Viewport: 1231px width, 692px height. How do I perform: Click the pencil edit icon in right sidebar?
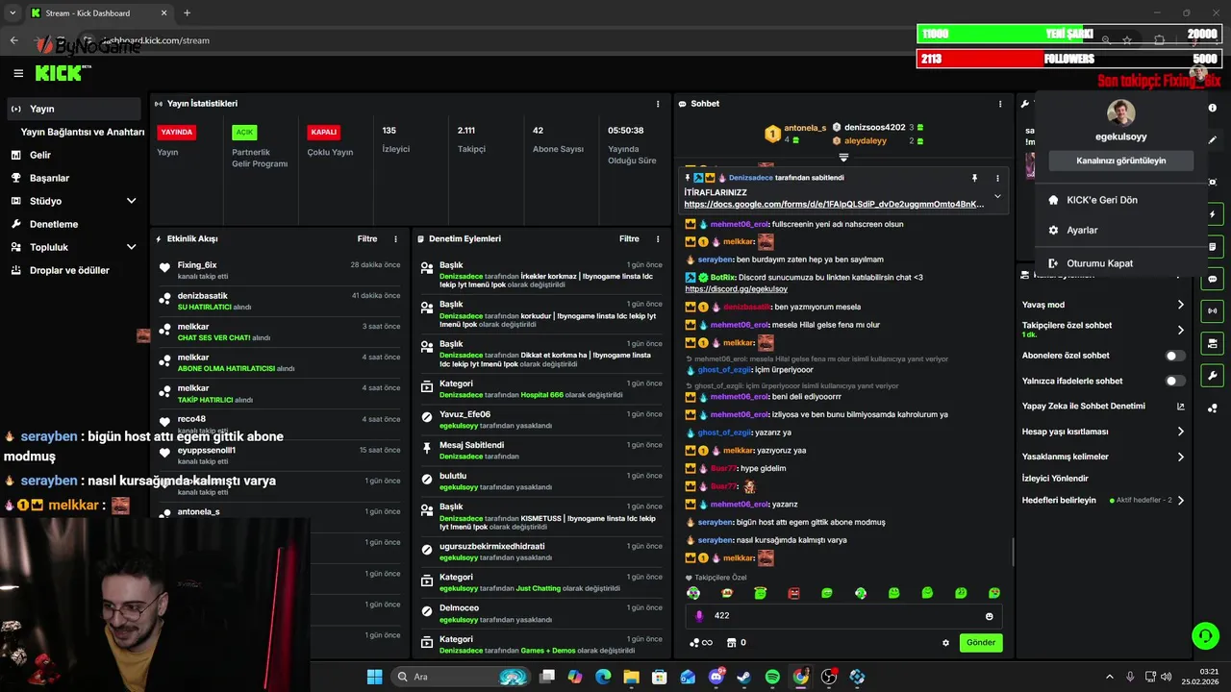click(1213, 139)
